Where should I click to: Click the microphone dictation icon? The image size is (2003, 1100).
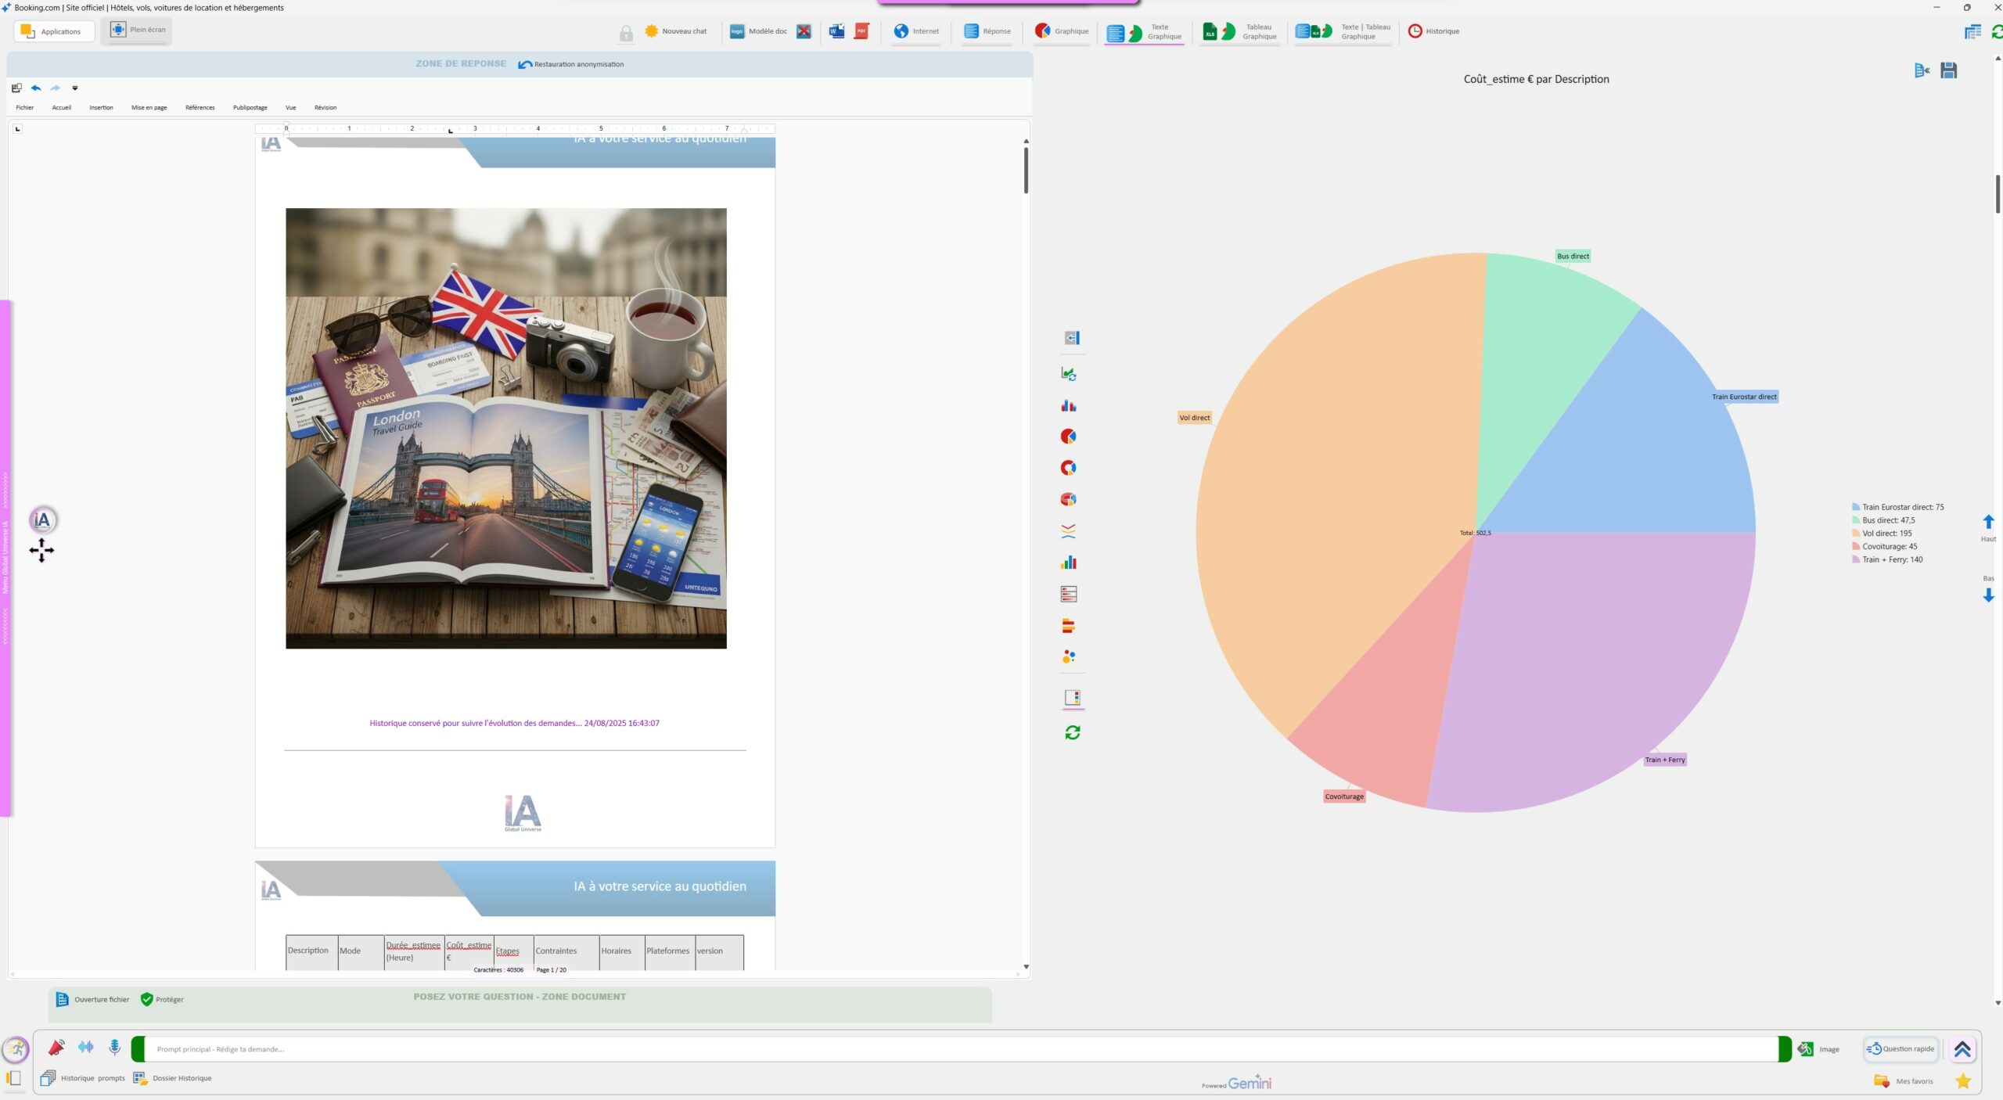tap(114, 1047)
